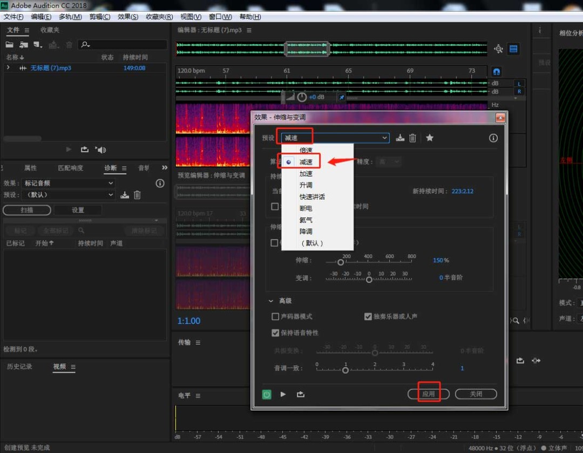The height and width of the screenshot is (453, 583).
Task: Disable the 独奏乐器或人声 checkbox
Action: point(369,316)
